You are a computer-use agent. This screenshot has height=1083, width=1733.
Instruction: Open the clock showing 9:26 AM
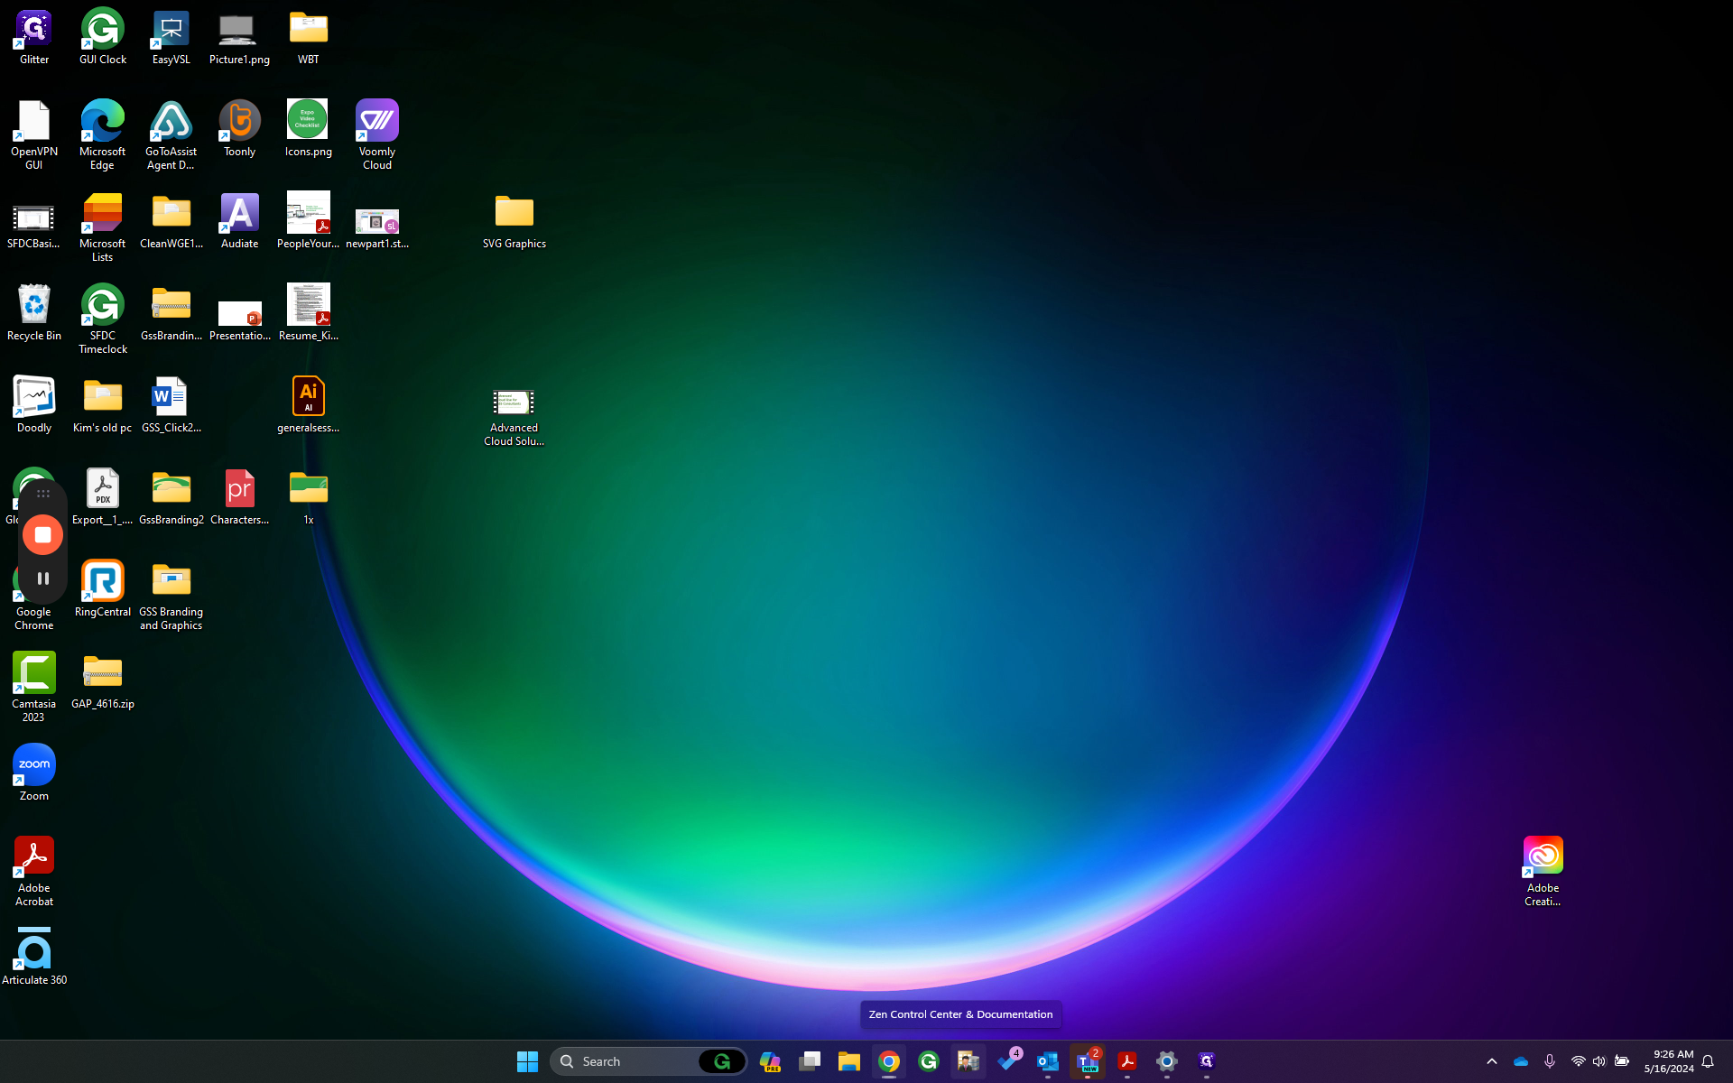(x=1669, y=1061)
